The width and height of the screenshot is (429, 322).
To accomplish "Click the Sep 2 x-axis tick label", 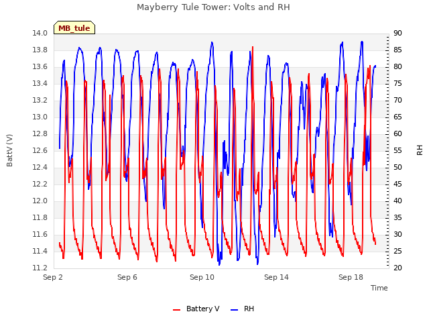I will pyautogui.click(x=53, y=277).
